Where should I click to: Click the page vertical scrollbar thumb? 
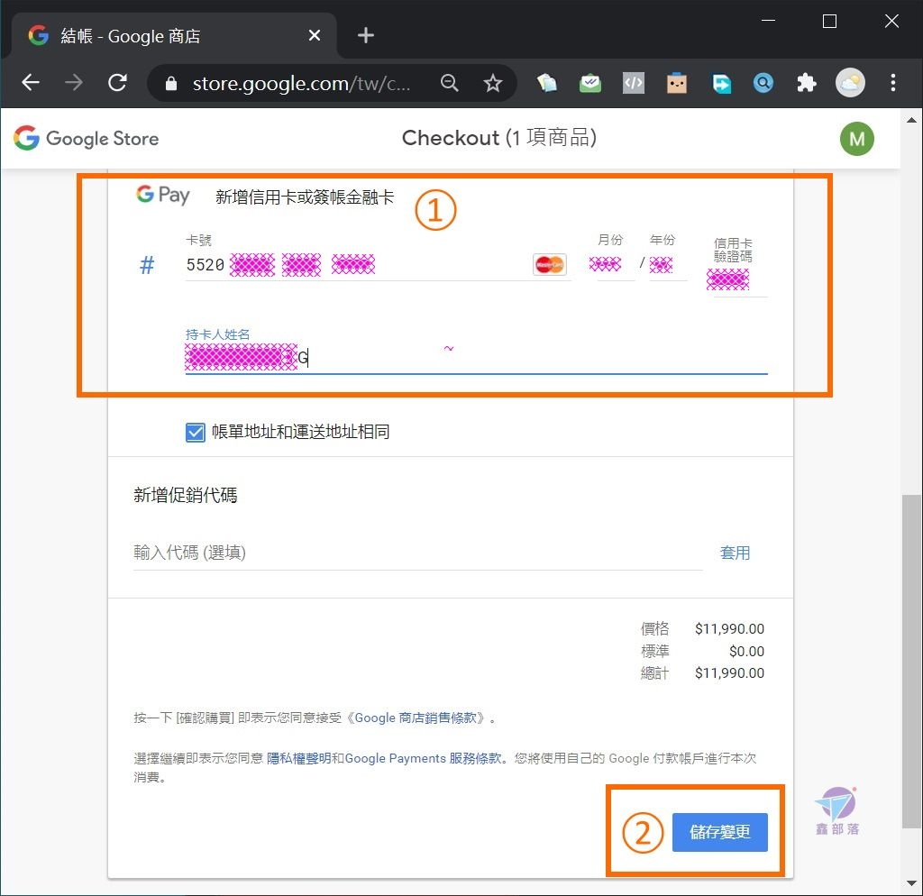coord(911,662)
